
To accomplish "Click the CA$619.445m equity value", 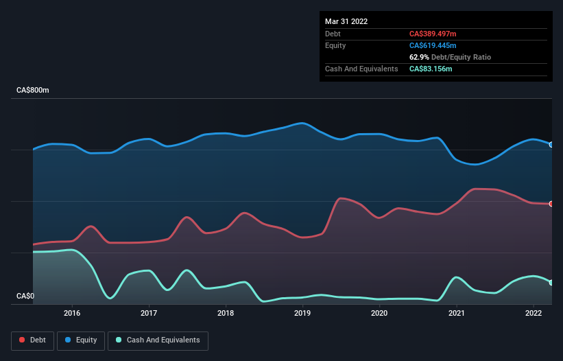I will point(433,45).
